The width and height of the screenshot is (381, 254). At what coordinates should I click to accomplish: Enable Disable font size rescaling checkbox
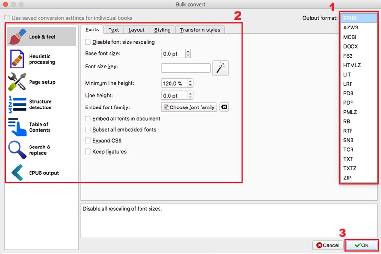tap(88, 42)
